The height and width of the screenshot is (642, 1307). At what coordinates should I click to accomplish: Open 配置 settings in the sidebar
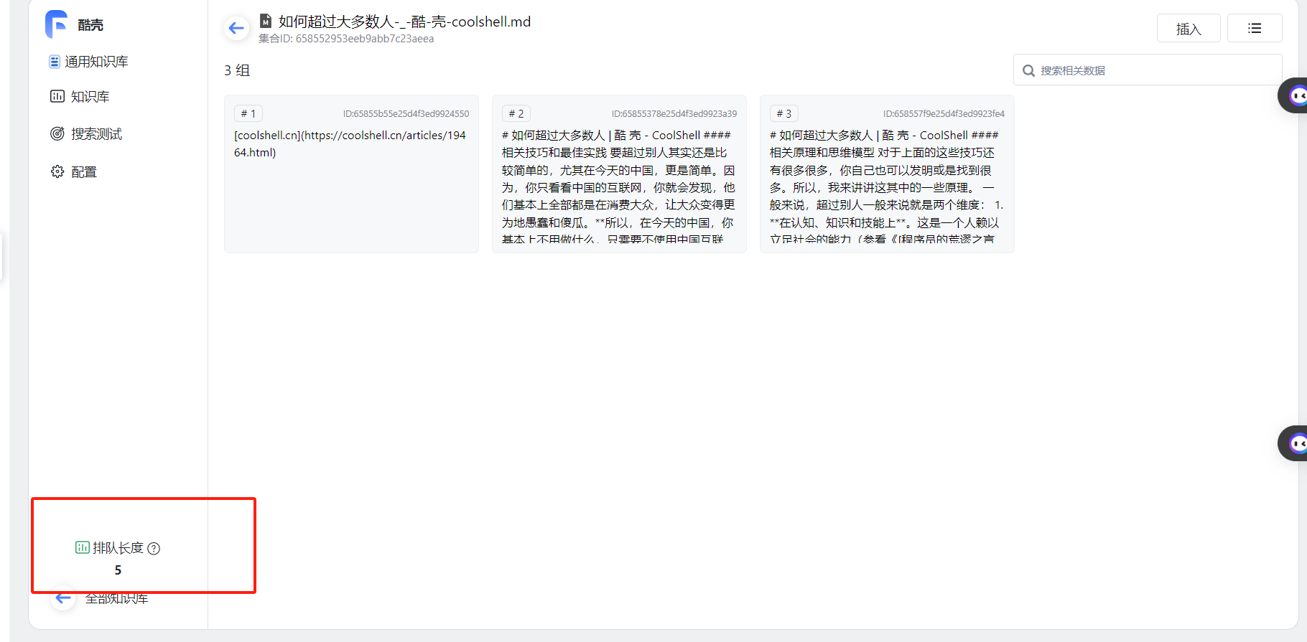tap(73, 172)
